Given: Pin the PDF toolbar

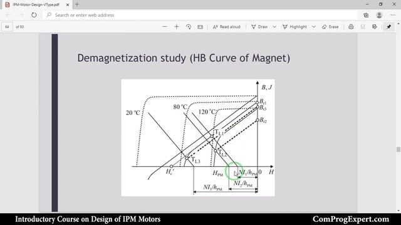Looking at the screenshot, I should pos(388,27).
